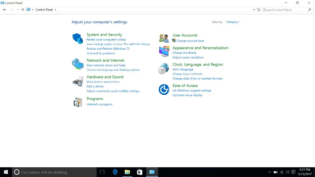The height and width of the screenshot is (177, 315).
Task: Open File Explorer from the taskbar
Action: [x=127, y=172]
